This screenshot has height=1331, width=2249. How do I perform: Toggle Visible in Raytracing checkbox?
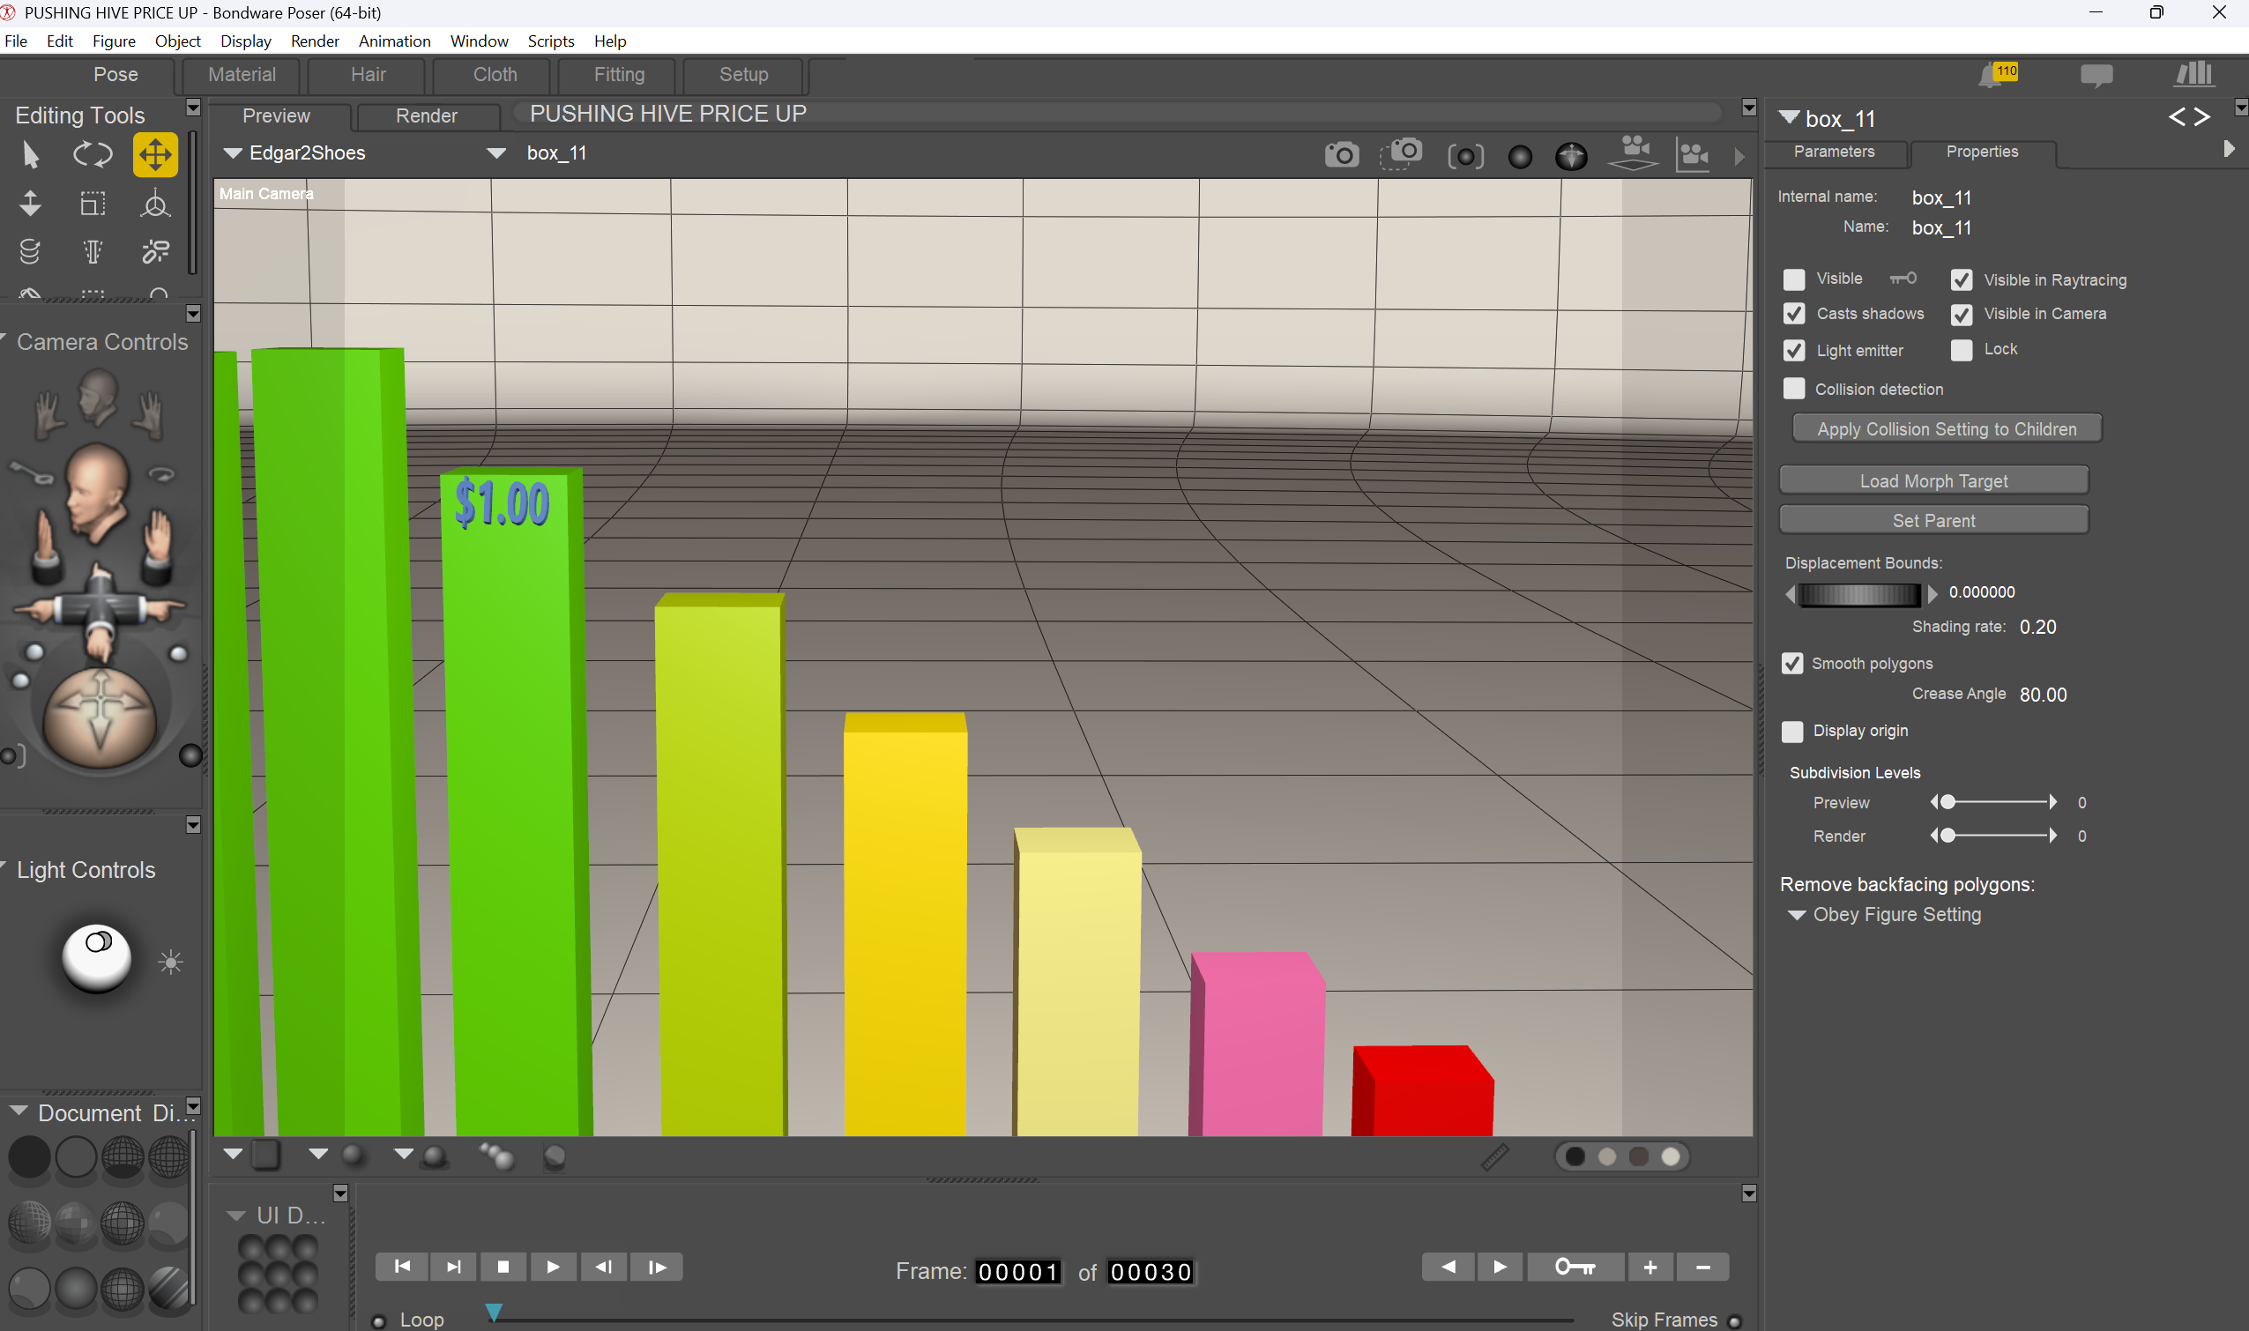1961,279
